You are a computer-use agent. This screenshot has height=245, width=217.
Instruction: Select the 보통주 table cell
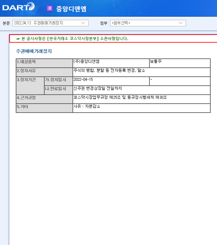click(180, 63)
